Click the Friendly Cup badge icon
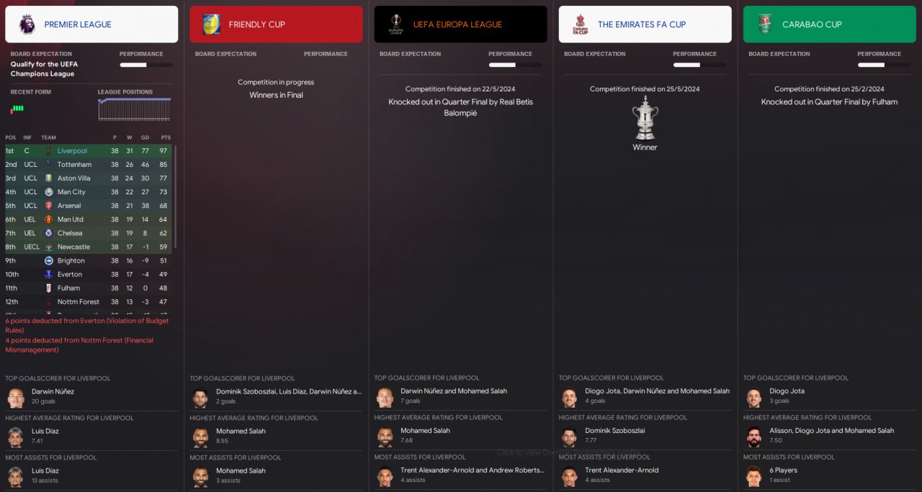Image resolution: width=922 pixels, height=492 pixels. click(x=211, y=24)
